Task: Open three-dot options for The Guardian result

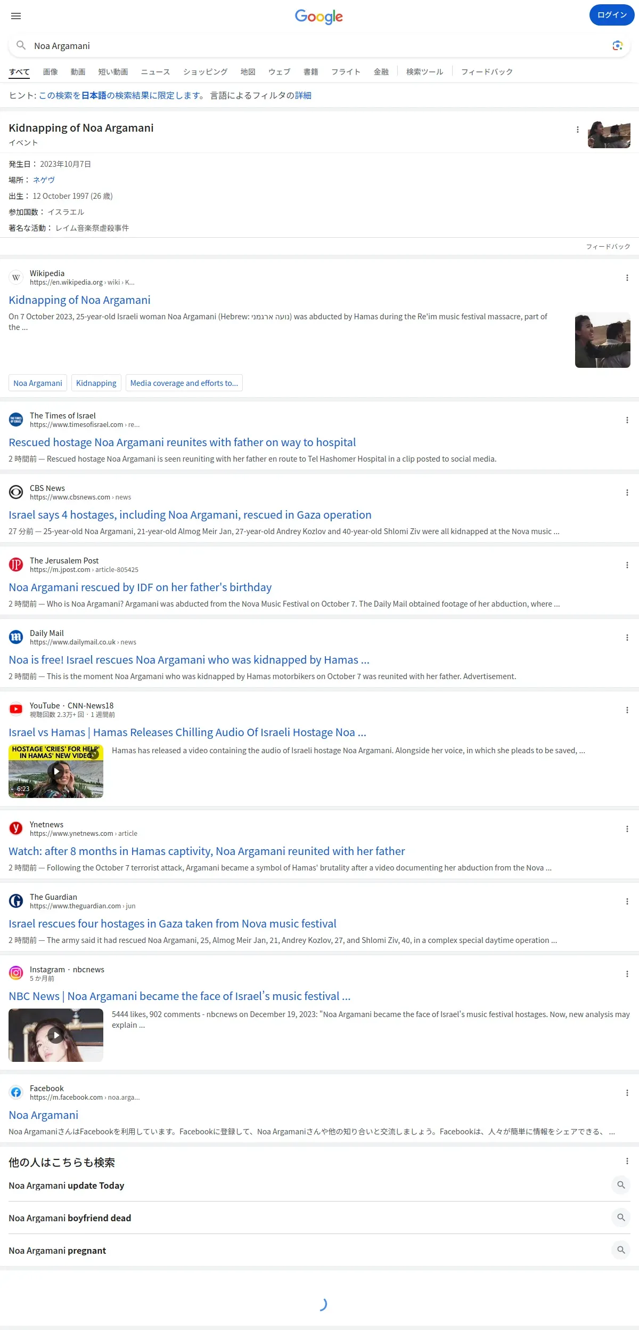Action: 627,901
